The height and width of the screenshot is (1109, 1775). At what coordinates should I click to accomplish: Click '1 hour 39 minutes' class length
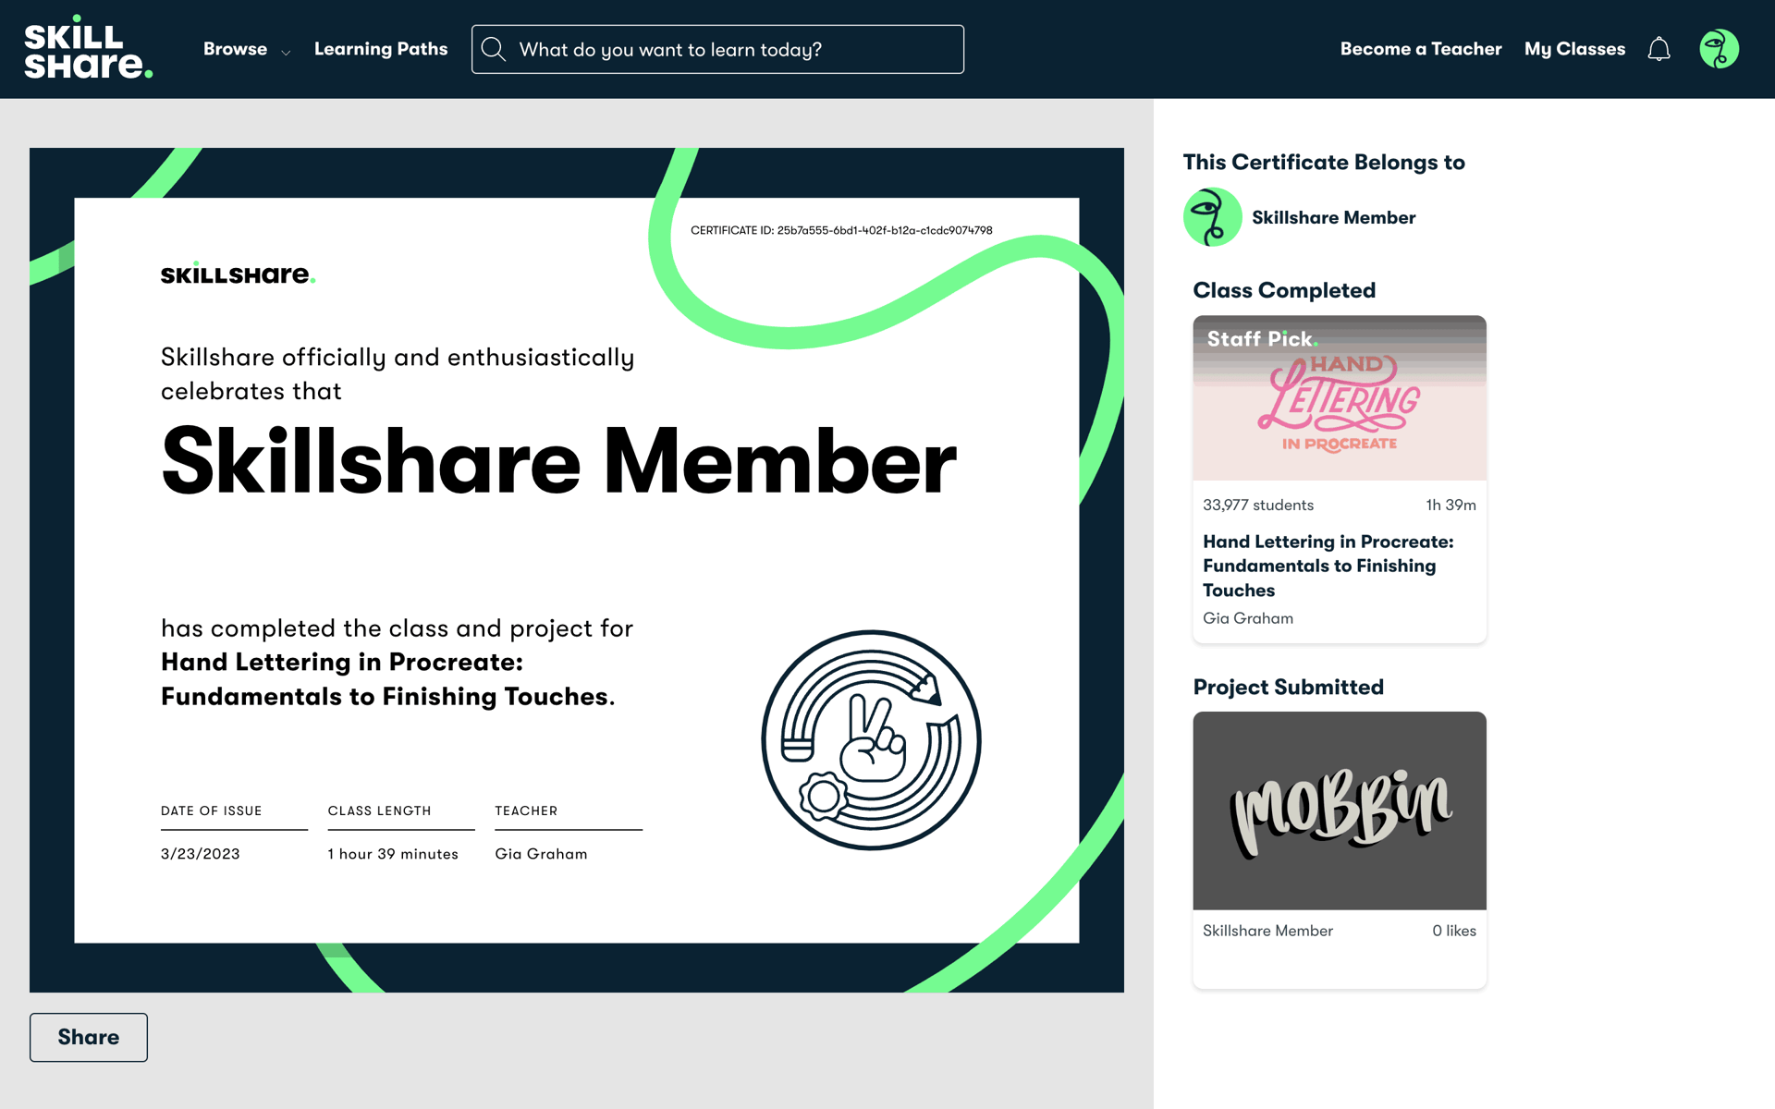point(393,854)
